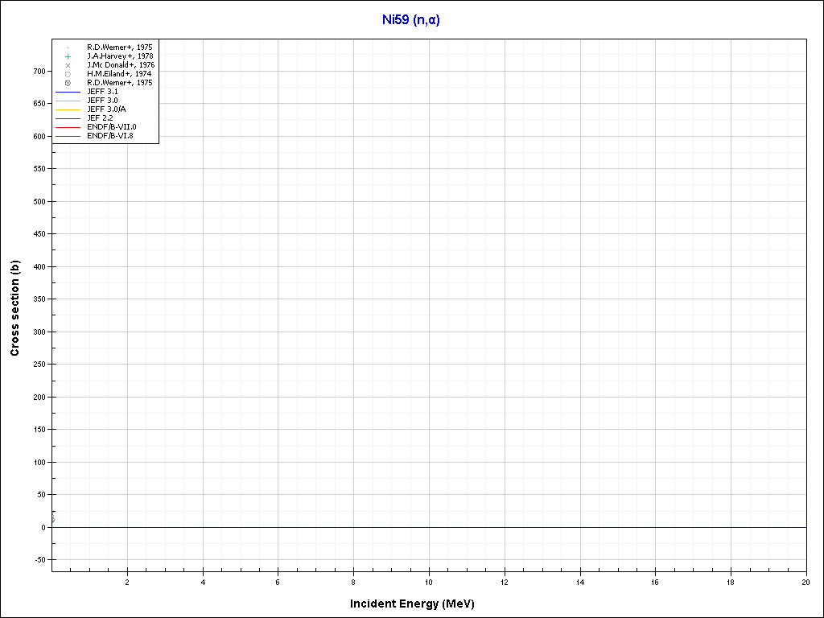Click the green plus marker for J.A.Harvey

68,56
